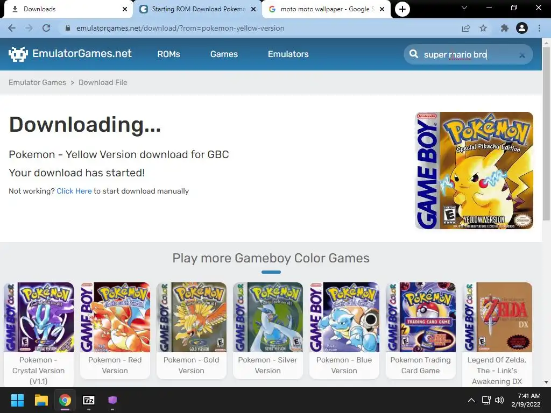Submit search using the magnifier icon
Viewport: 551px width, 413px height.
point(414,54)
